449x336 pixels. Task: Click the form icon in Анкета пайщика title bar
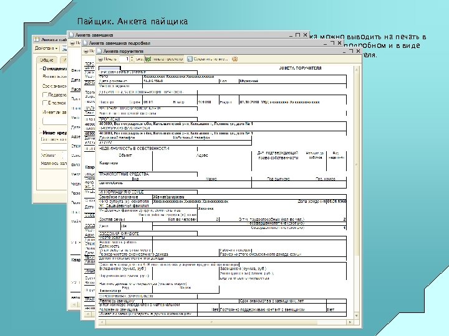[x=37, y=40]
